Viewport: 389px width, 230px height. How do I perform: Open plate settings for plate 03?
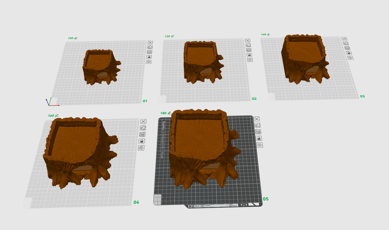point(350,58)
